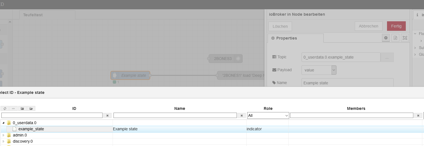
Task: Refresh the object tree with the reload icon
Action: point(5,108)
